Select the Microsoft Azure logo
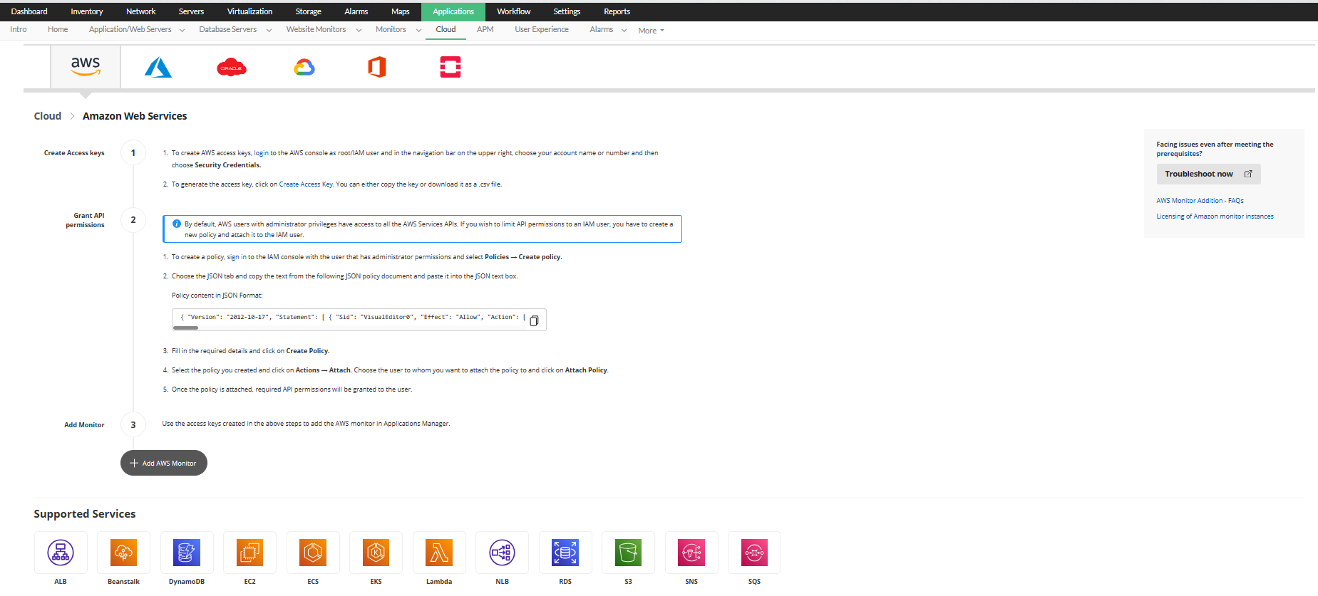Screen dimensions: 1318x596 [x=158, y=68]
